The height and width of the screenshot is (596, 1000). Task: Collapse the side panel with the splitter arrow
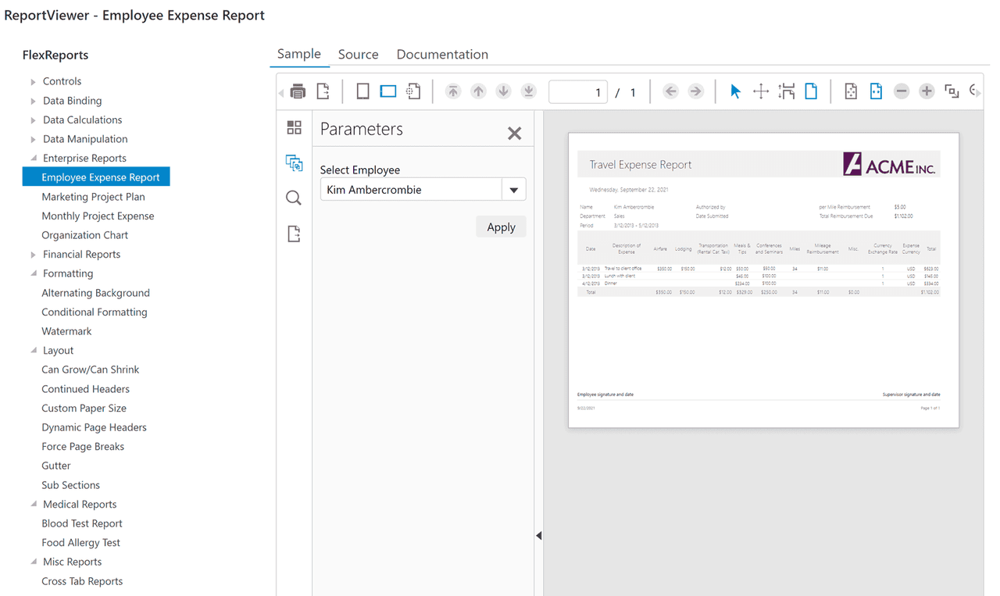pos(539,536)
